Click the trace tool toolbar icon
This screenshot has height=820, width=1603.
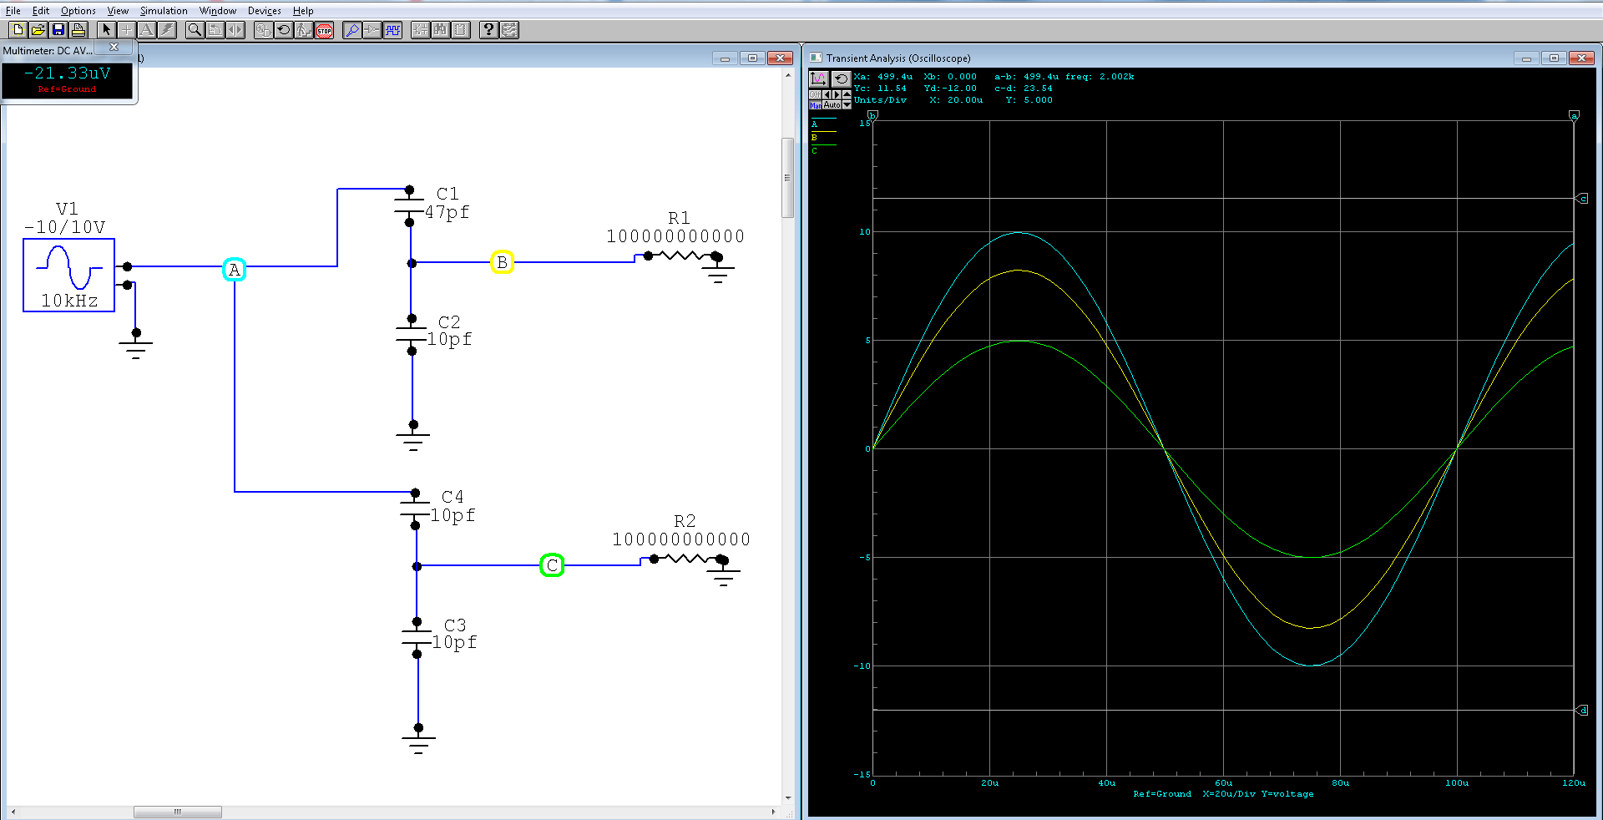pos(372,30)
